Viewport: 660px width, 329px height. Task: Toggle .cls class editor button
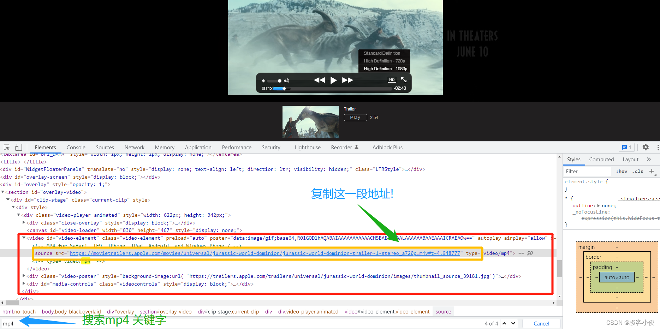click(x=638, y=172)
